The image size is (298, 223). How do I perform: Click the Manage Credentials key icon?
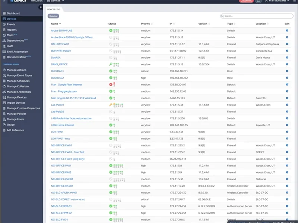[4, 92]
